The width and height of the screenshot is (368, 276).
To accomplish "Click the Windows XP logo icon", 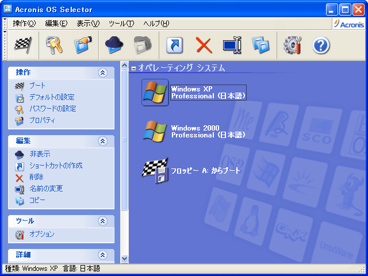I will [x=155, y=93].
